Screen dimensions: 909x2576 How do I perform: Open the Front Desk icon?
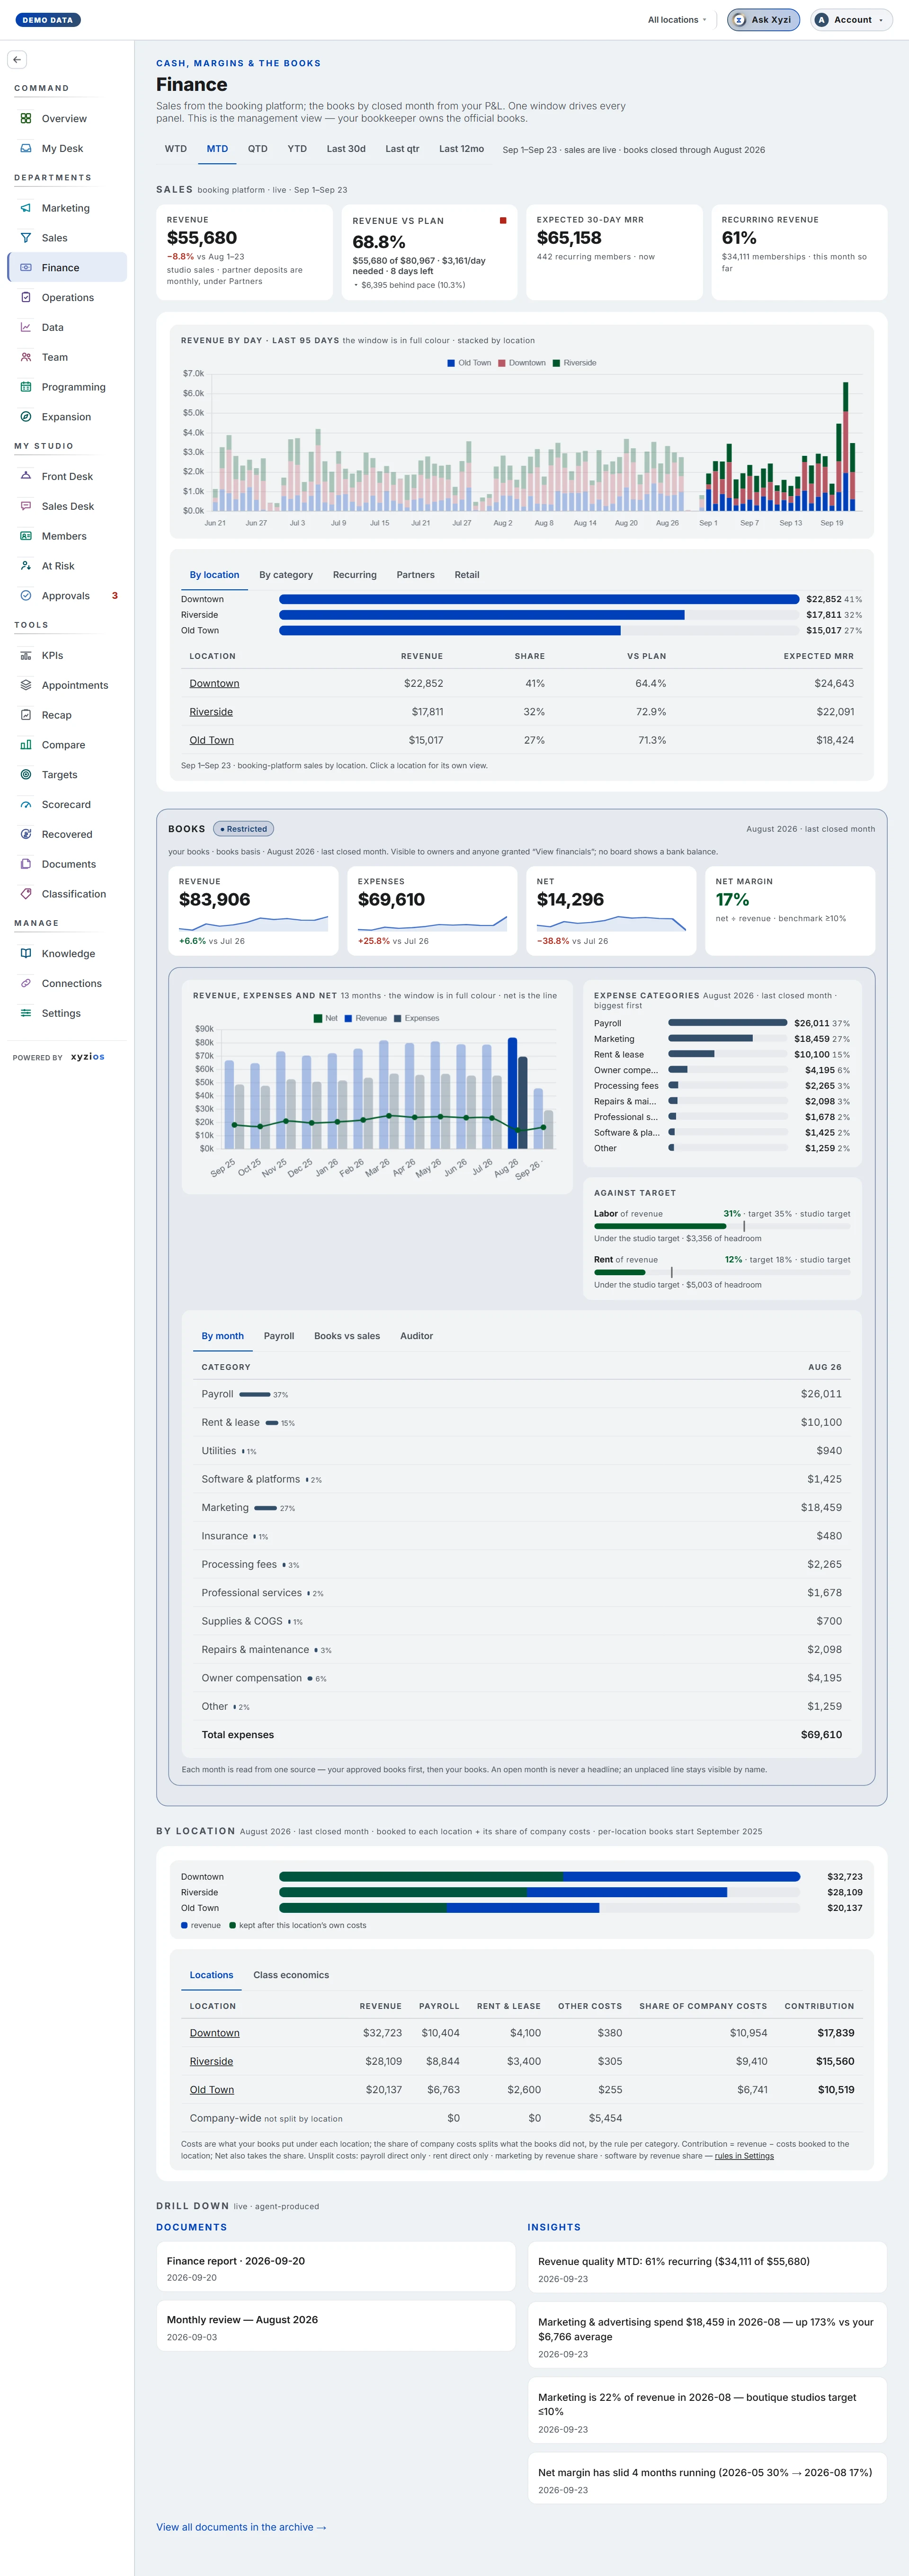pyautogui.click(x=26, y=476)
